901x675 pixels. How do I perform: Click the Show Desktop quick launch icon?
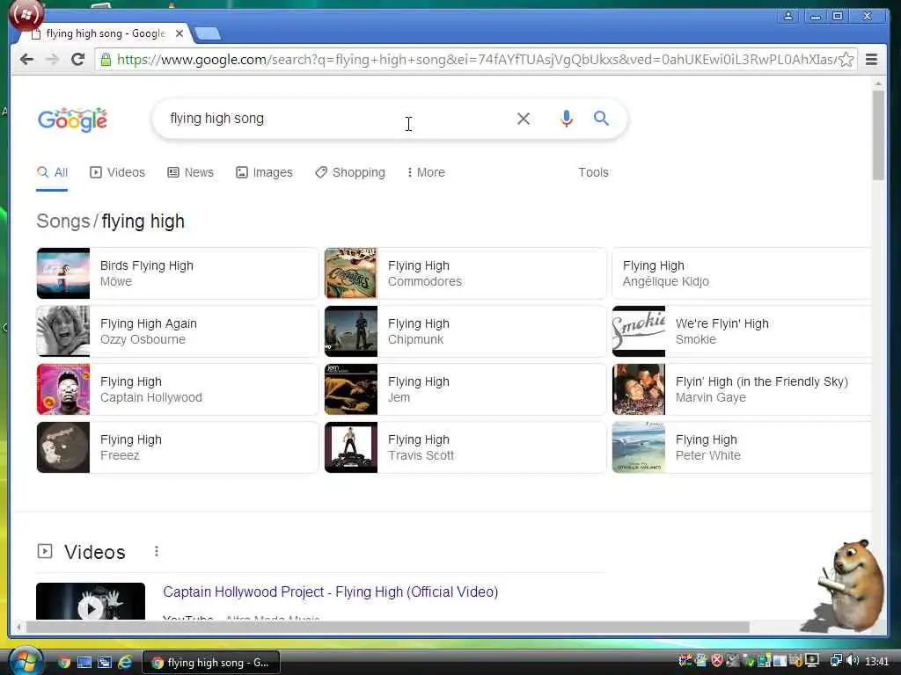84,663
